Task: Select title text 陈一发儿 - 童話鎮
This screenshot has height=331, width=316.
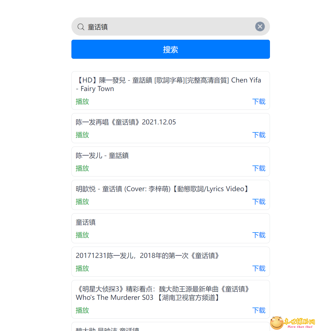Action: click(102, 156)
